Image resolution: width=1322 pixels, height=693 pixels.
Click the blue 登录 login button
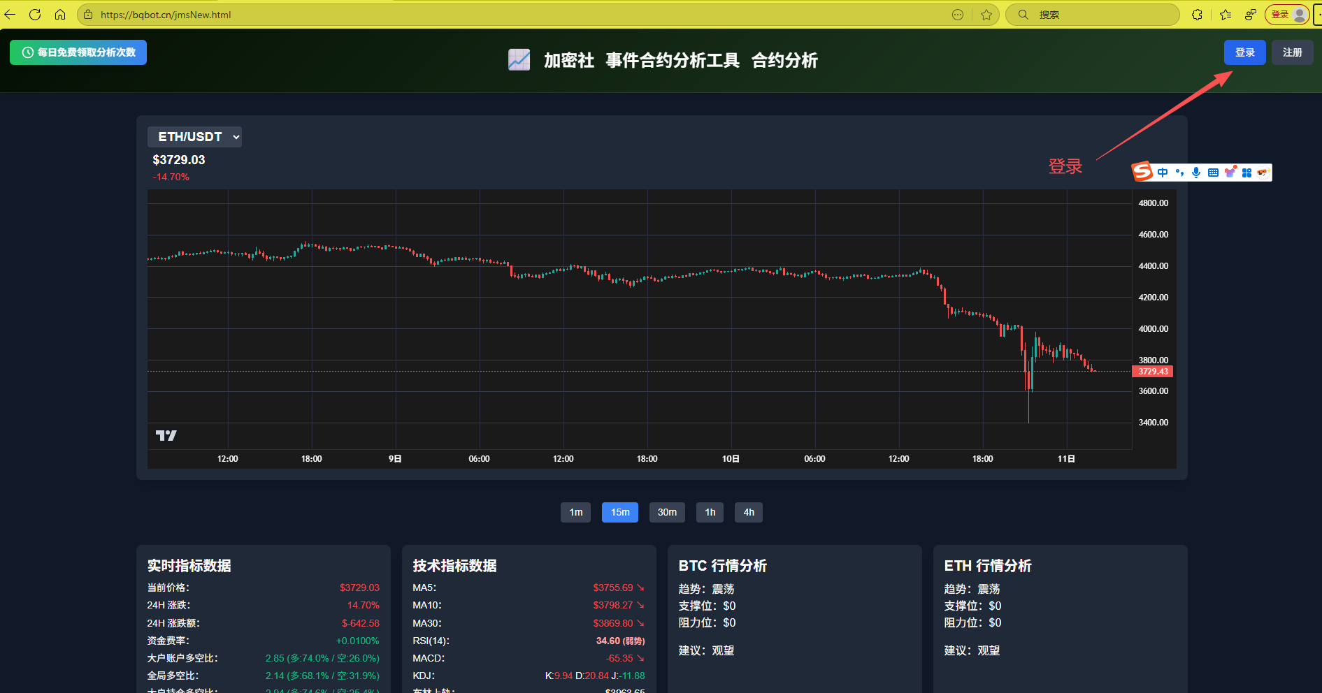(x=1244, y=52)
